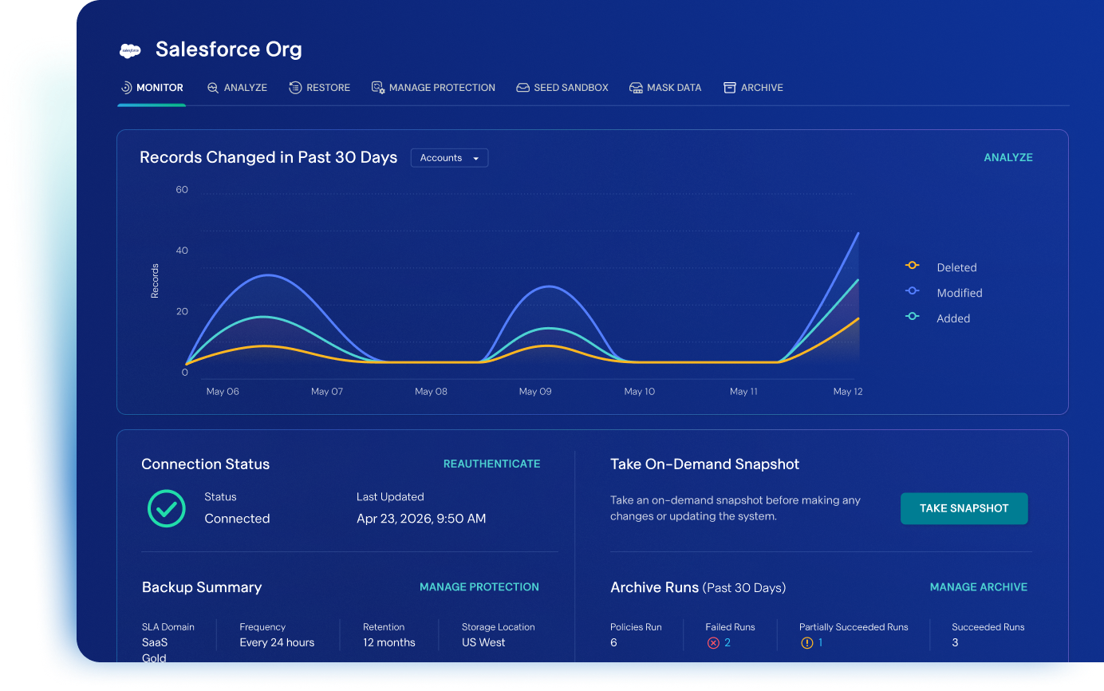This screenshot has height=691, width=1104.
Task: Open the MANAGE PROTECTION tab
Action: [433, 88]
